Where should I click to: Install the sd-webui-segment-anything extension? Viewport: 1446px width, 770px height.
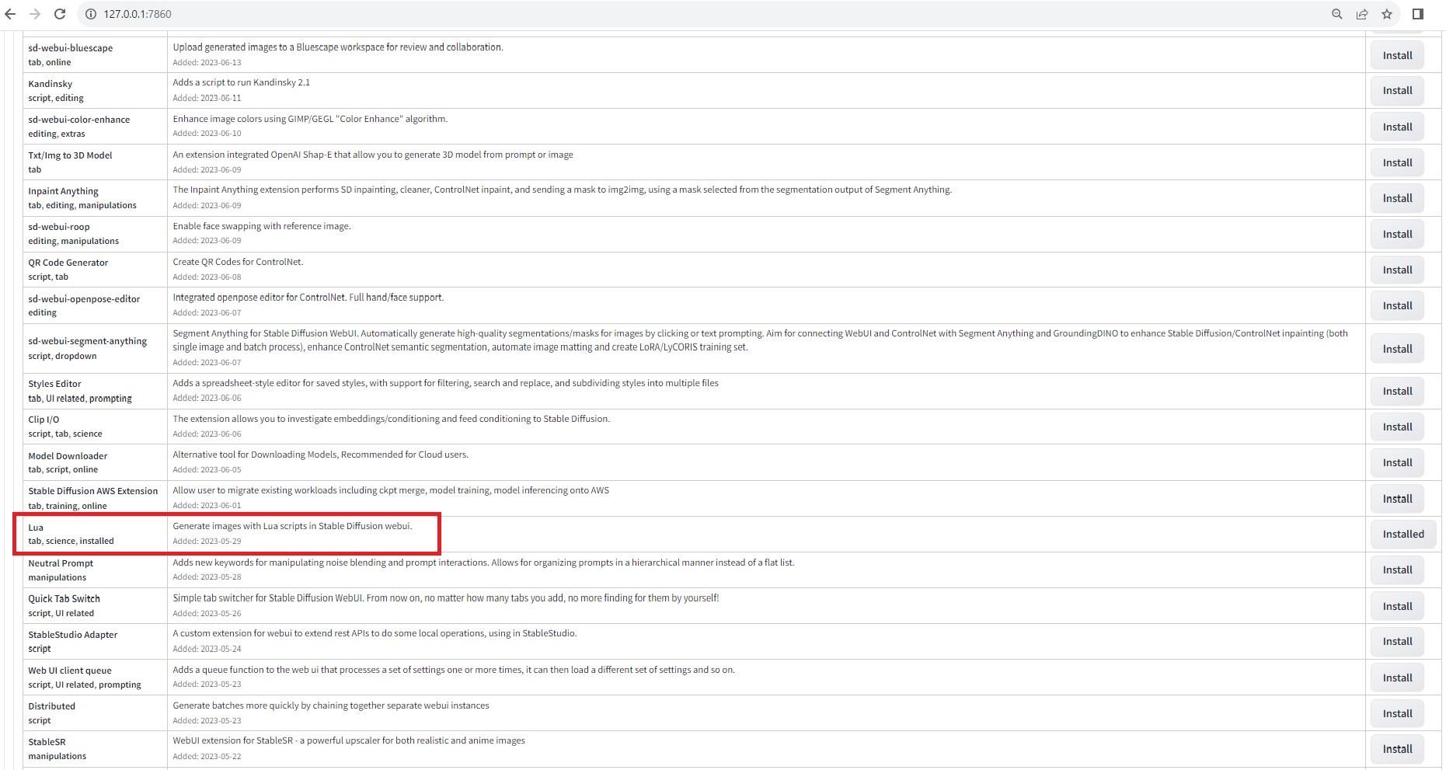(x=1396, y=349)
